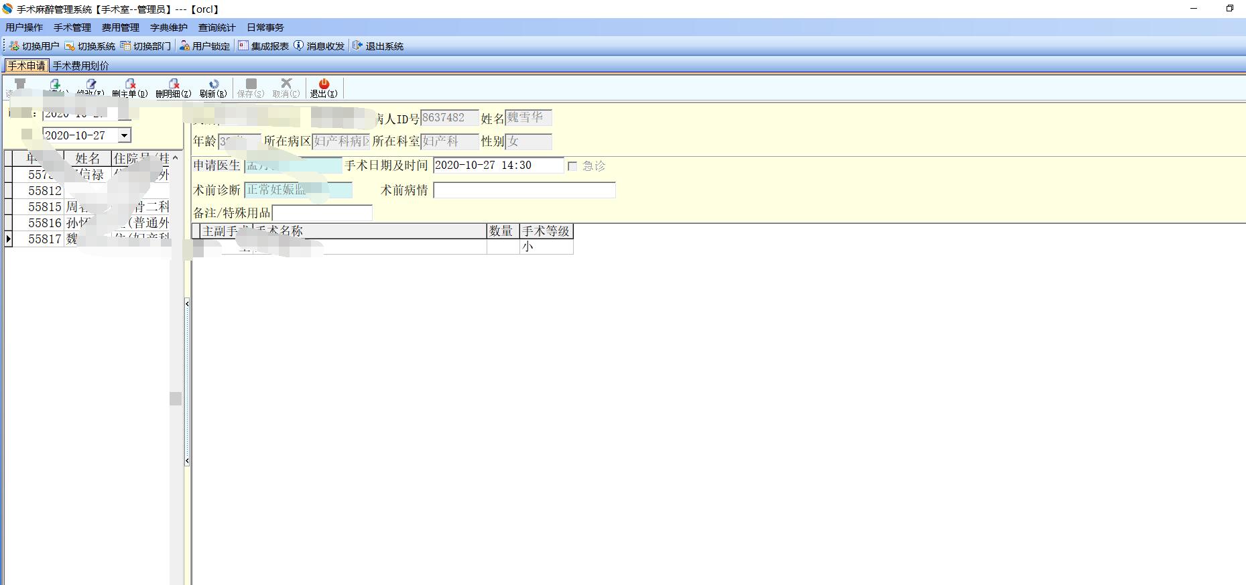Click the 切换系统 toolbar icon
This screenshot has width=1246, height=585.
70,46
